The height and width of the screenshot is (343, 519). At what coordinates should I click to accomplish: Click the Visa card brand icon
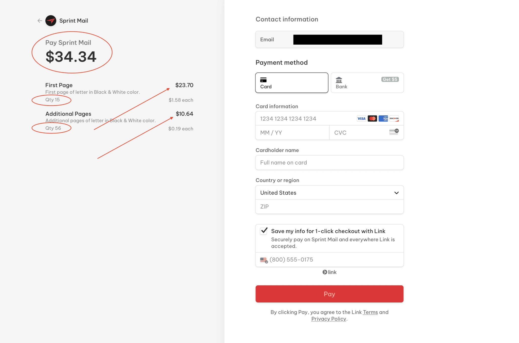361,118
